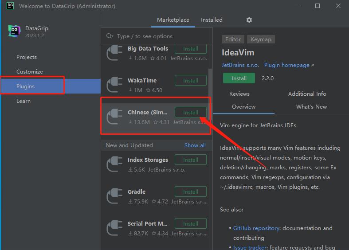
Task: Select the Chinese (Sim... plugin name
Action: pyautogui.click(x=147, y=112)
